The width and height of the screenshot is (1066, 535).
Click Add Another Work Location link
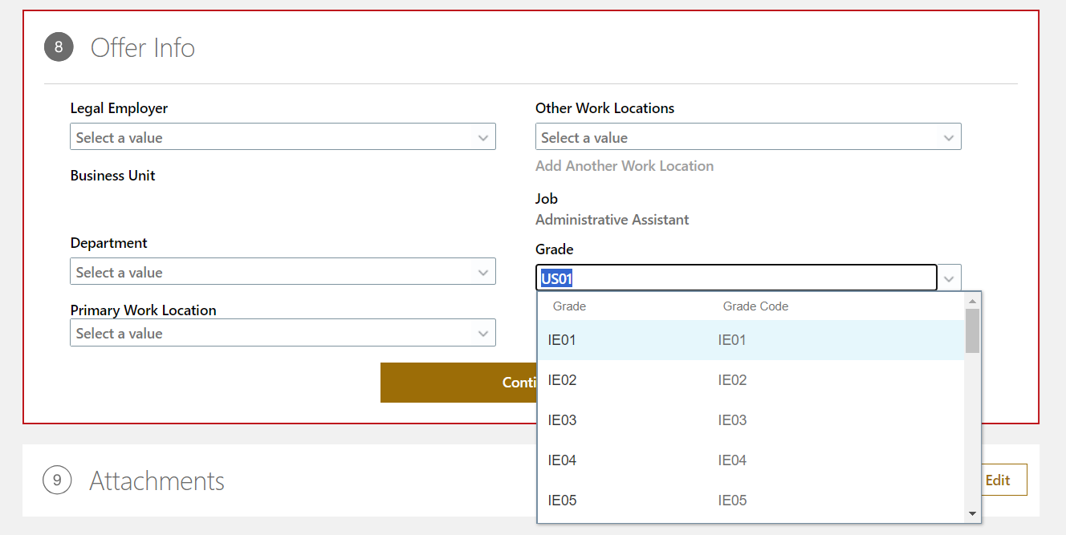(x=625, y=166)
